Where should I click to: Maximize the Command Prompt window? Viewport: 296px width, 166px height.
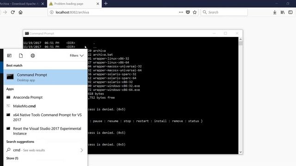coord(225,33)
